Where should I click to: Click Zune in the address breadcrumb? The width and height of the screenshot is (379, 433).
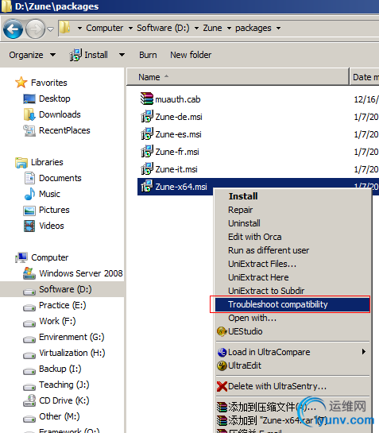pos(212,28)
